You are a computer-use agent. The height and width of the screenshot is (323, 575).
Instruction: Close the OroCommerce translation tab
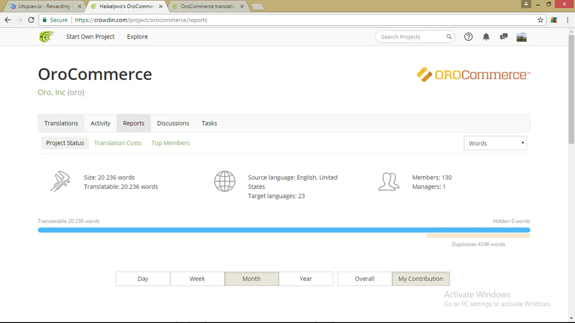click(x=242, y=6)
